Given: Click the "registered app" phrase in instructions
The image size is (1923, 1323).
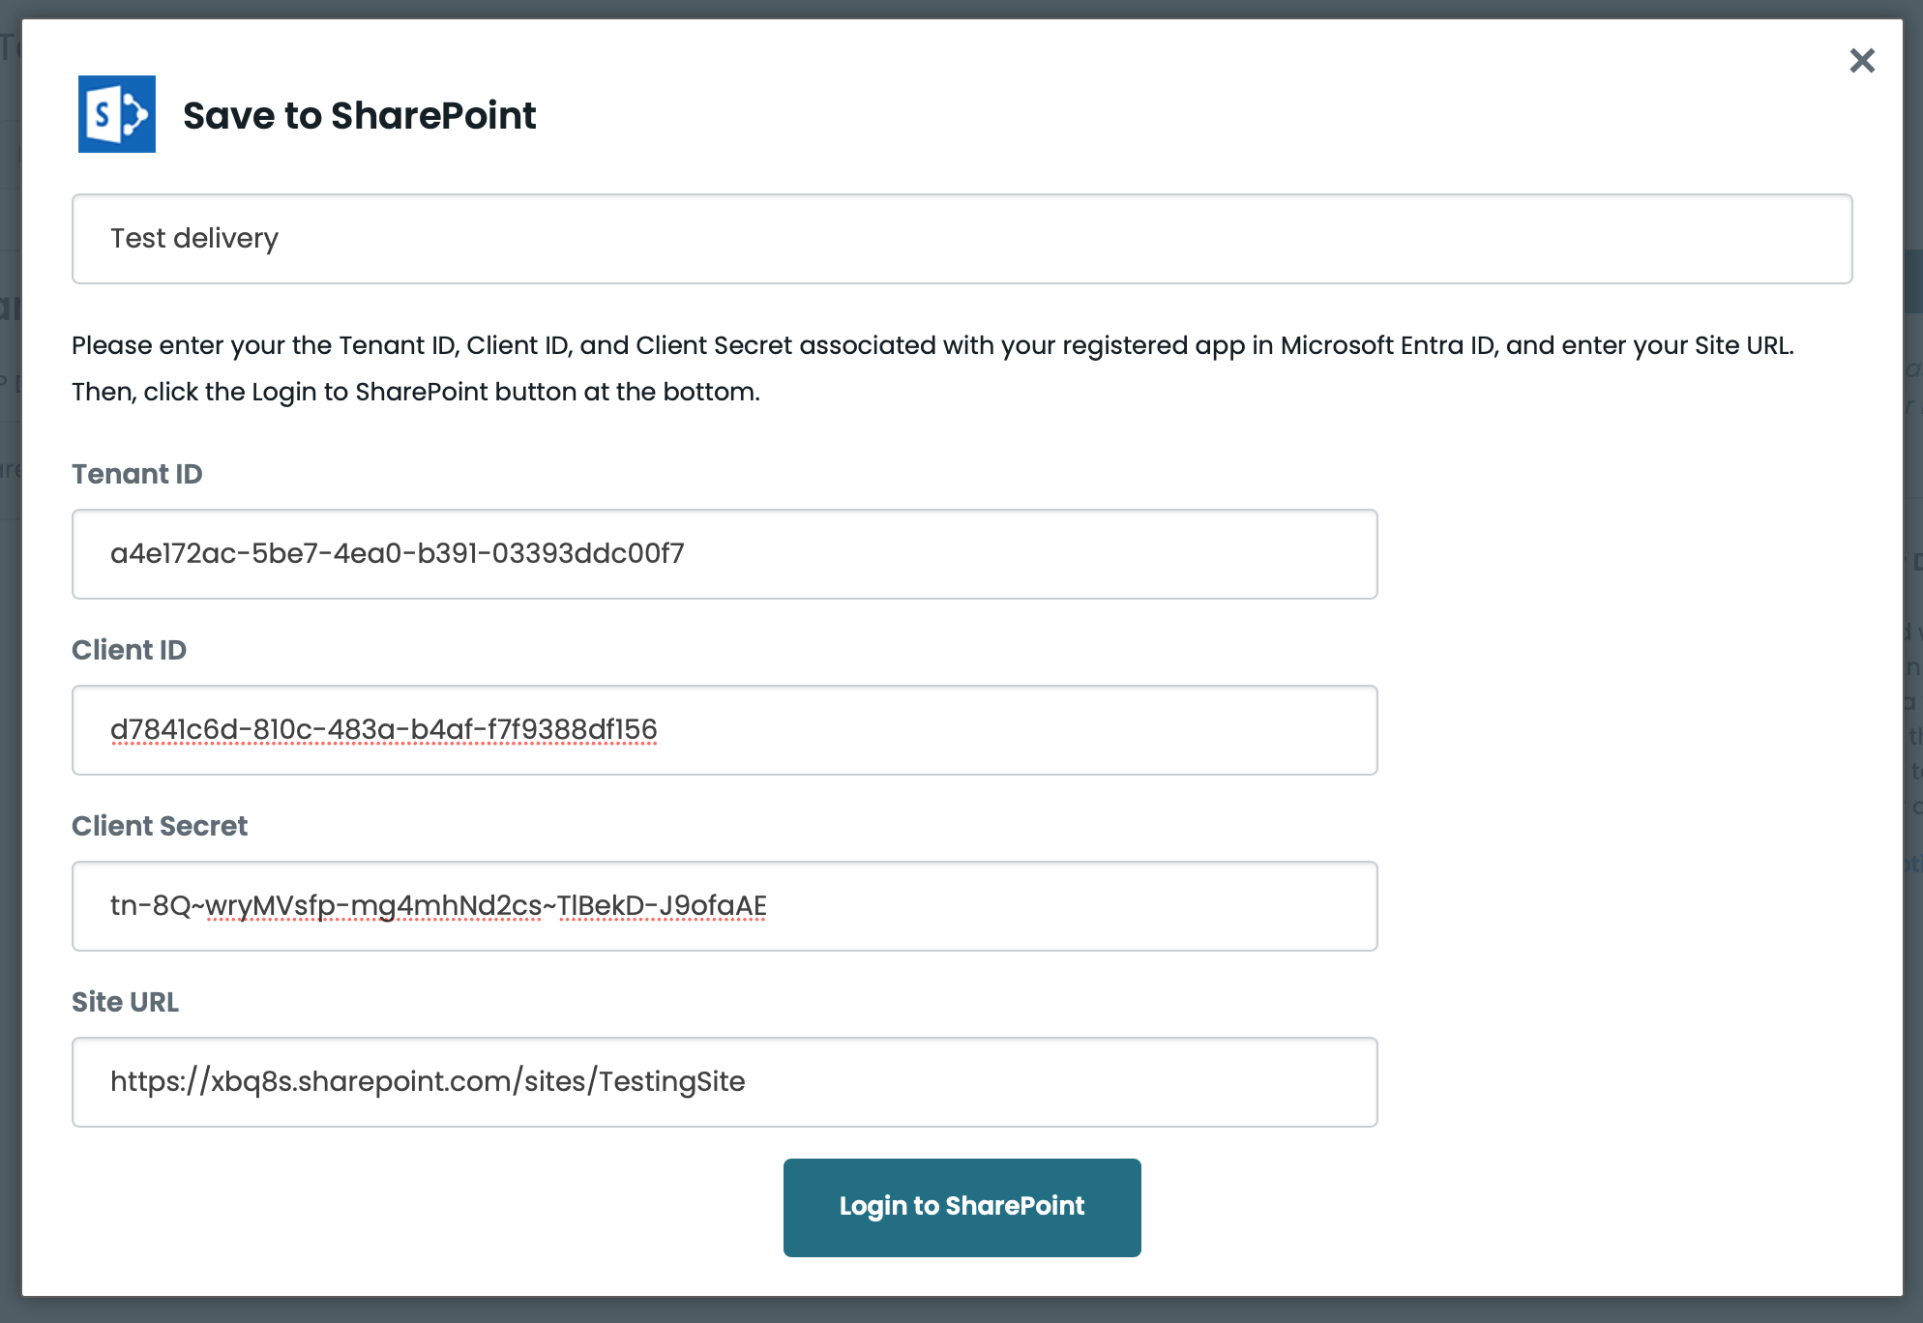Looking at the screenshot, I should [1152, 345].
